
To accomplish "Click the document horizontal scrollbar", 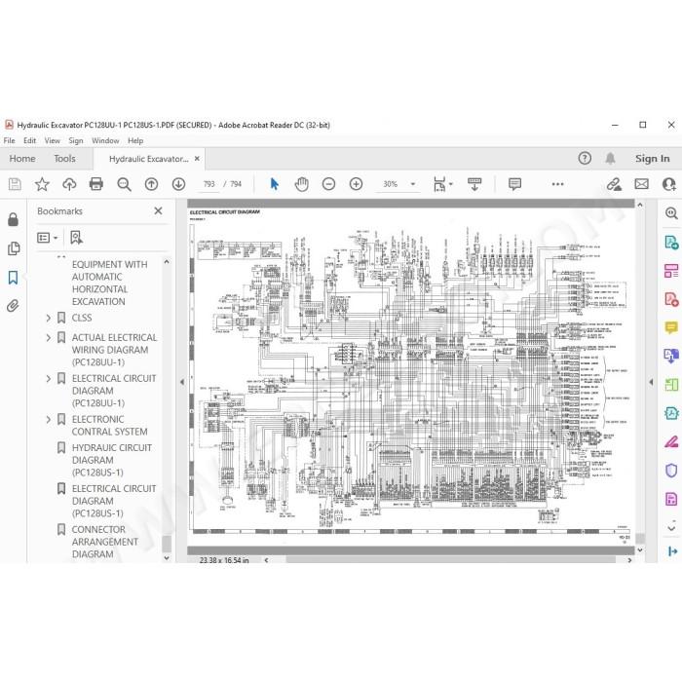I will tap(450, 560).
